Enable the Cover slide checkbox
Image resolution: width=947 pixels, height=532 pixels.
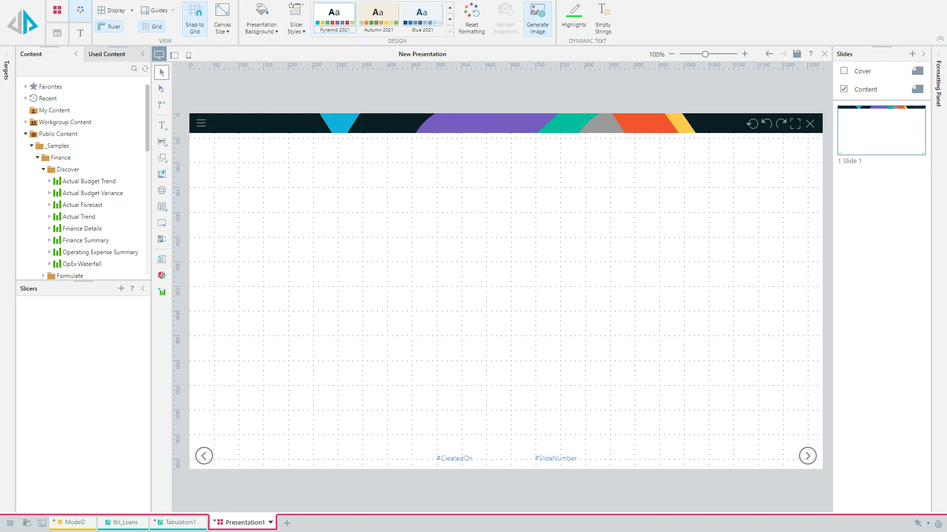(844, 71)
